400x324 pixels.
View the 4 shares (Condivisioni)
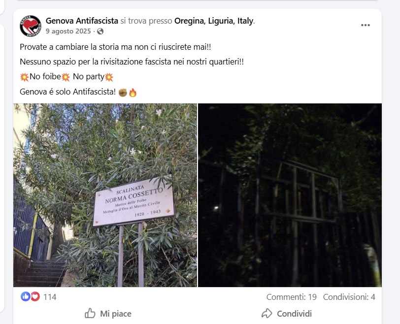349,297
